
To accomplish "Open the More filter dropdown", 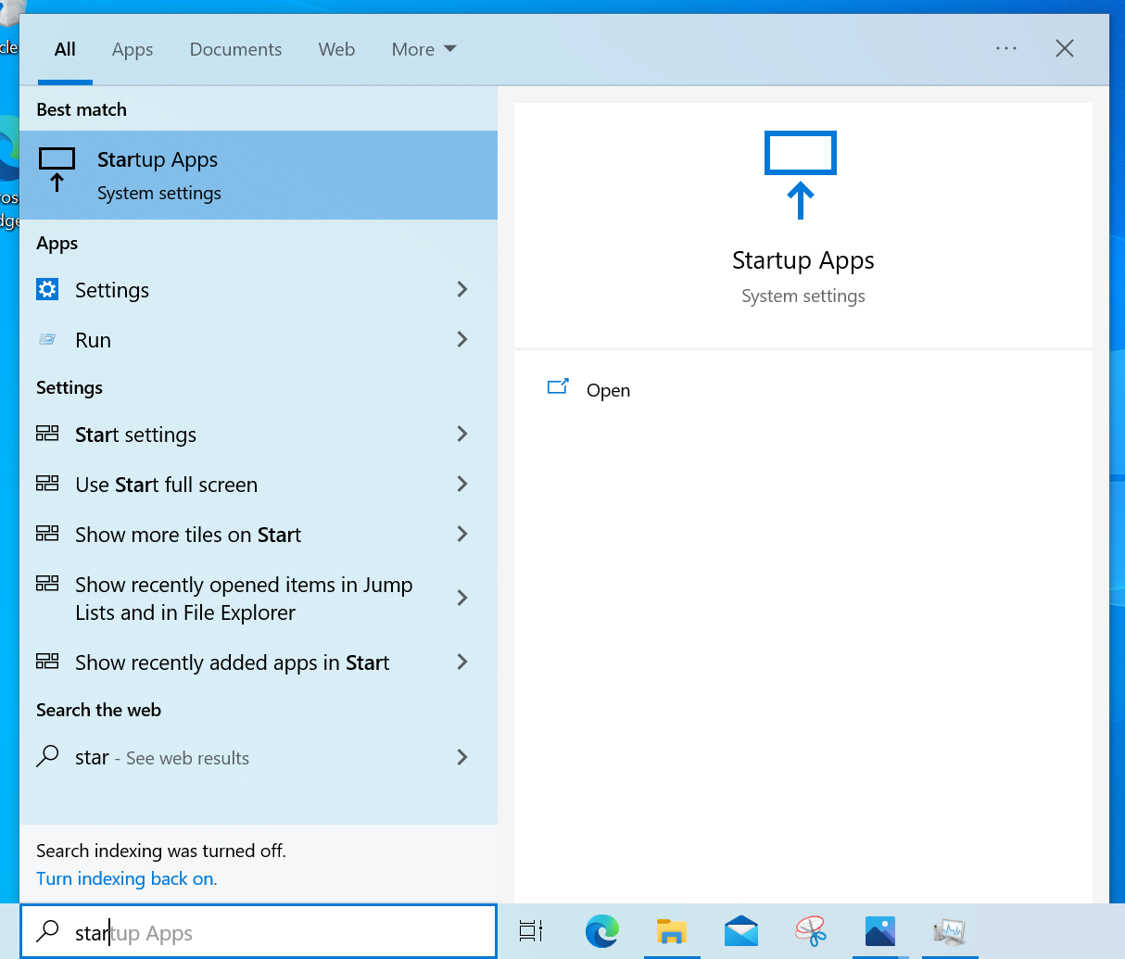I will click(423, 49).
